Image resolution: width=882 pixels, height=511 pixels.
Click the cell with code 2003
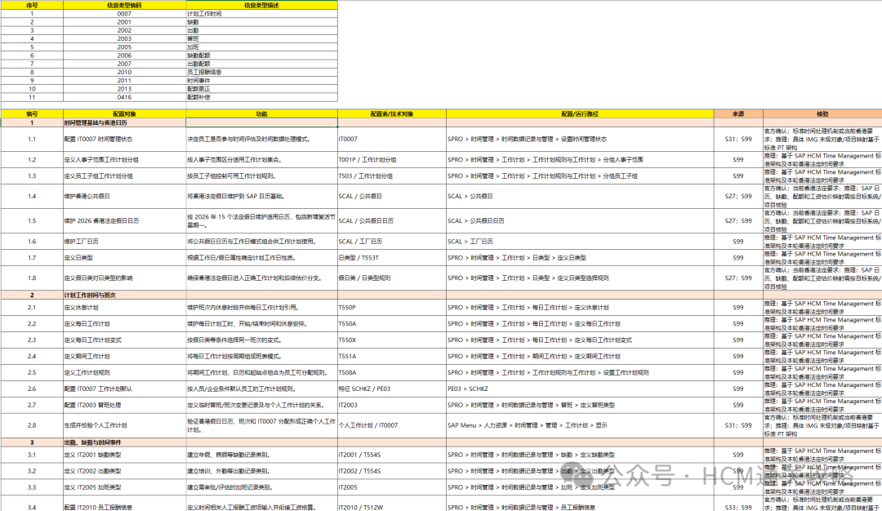click(x=124, y=39)
